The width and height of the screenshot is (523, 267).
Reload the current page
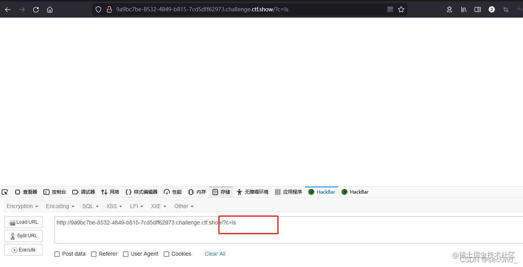[x=36, y=10]
